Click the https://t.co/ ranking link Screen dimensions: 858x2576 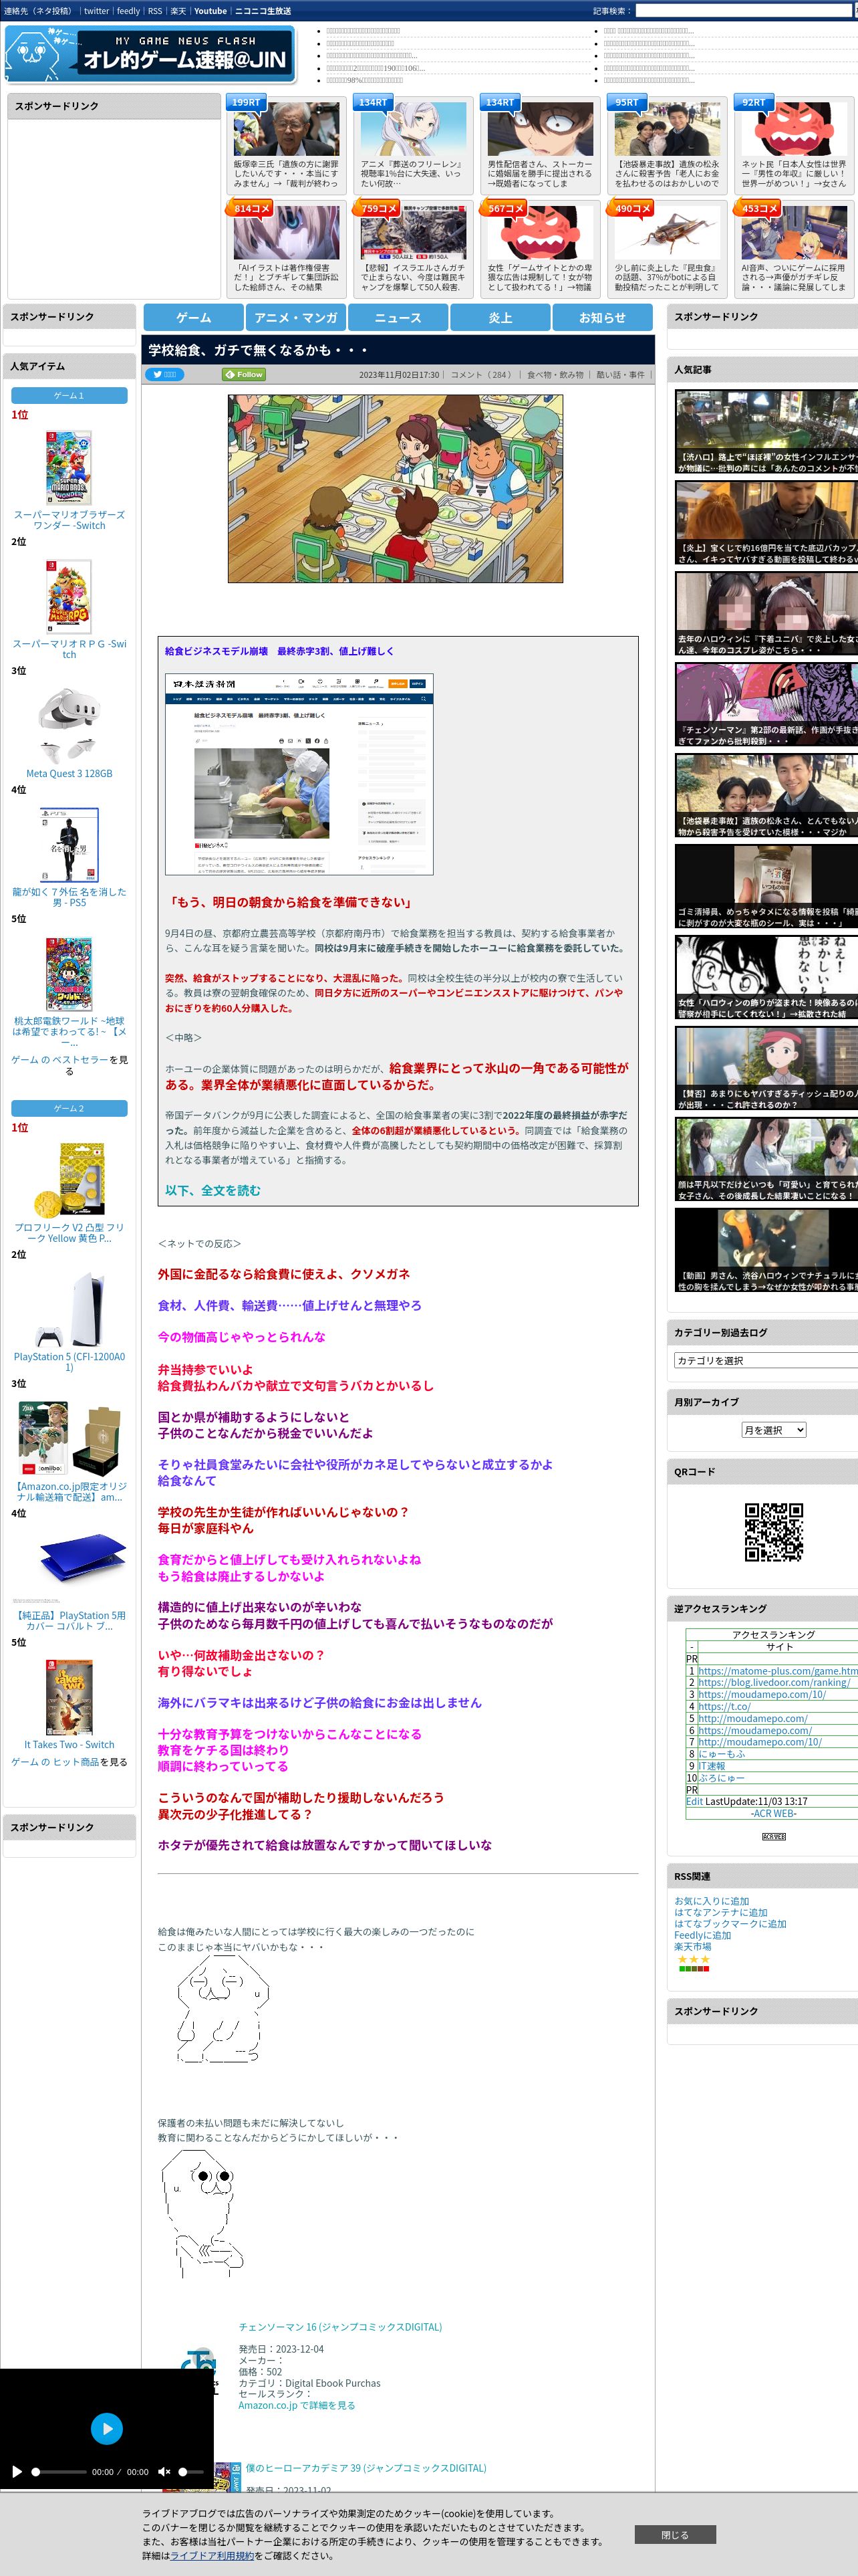tap(724, 1706)
